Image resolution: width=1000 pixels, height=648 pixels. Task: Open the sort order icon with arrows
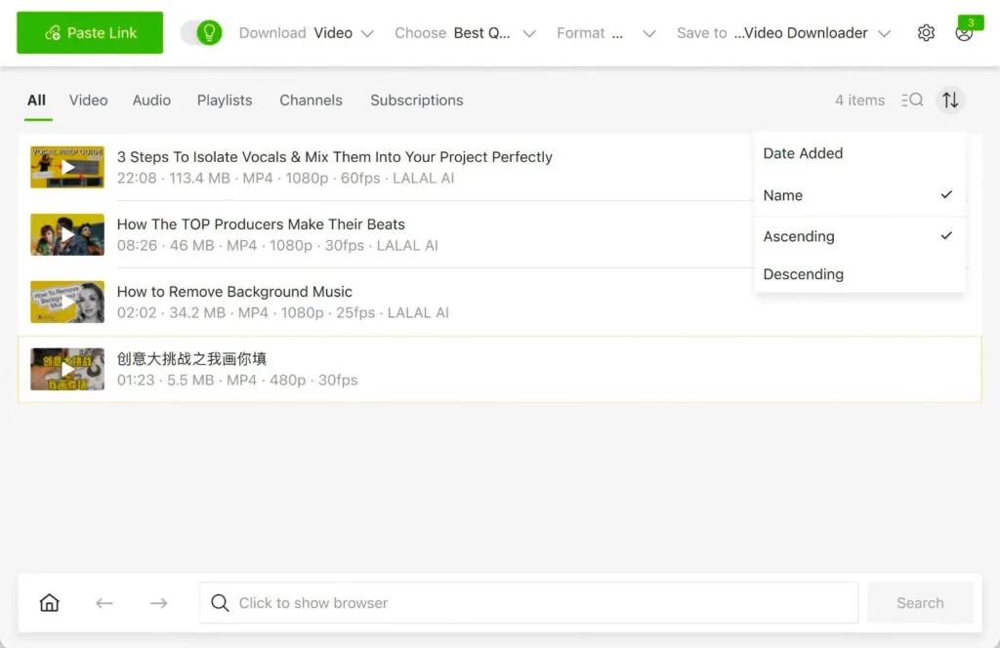950,100
